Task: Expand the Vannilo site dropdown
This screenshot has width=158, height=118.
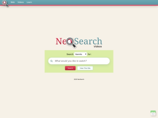Action: click(80, 54)
